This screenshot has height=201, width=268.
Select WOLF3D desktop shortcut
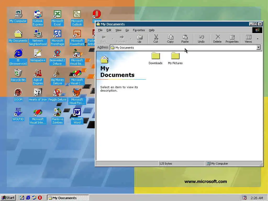point(18,115)
